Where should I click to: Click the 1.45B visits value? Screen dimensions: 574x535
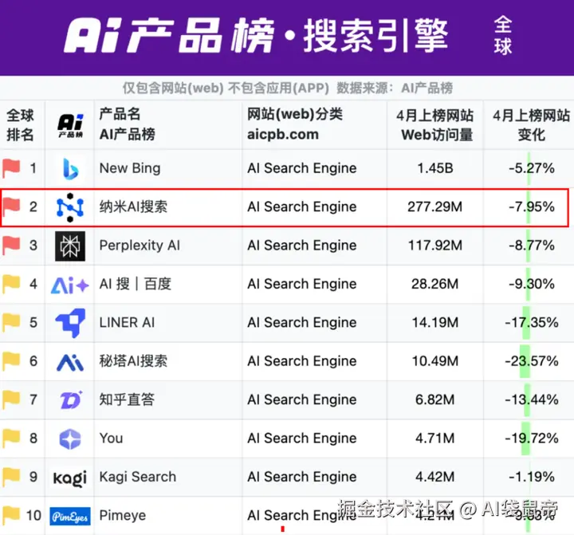click(x=435, y=168)
